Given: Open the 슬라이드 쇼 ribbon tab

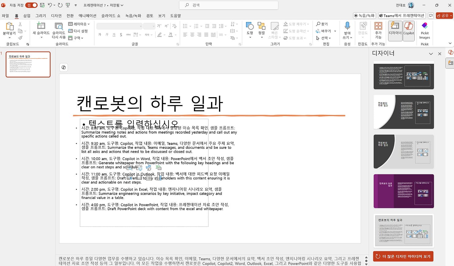Looking at the screenshot, I should (110, 16).
